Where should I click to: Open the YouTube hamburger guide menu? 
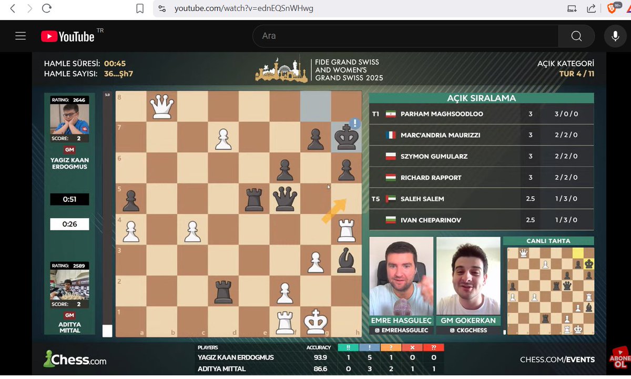(21, 36)
